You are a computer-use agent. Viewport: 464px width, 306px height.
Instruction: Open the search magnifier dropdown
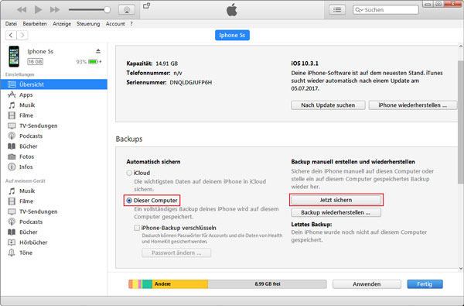(359, 10)
